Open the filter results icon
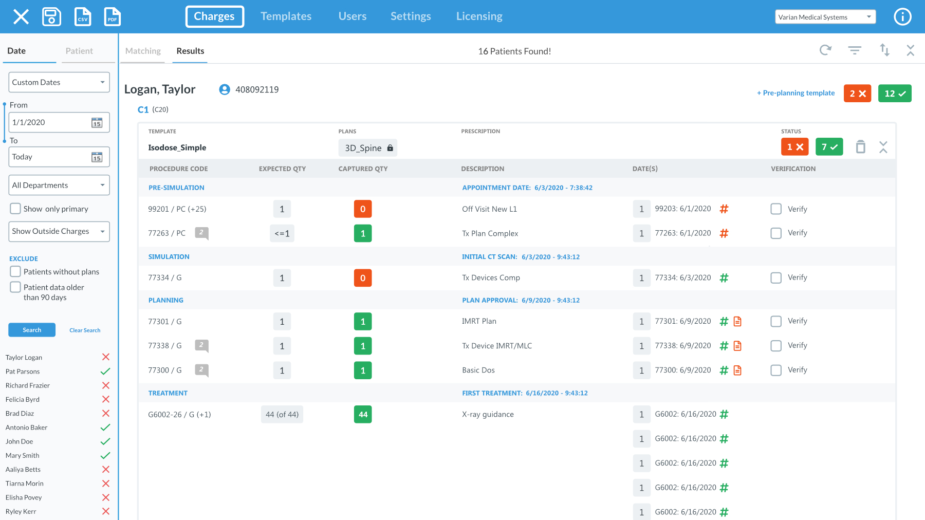The width and height of the screenshot is (925, 520). pos(855,50)
